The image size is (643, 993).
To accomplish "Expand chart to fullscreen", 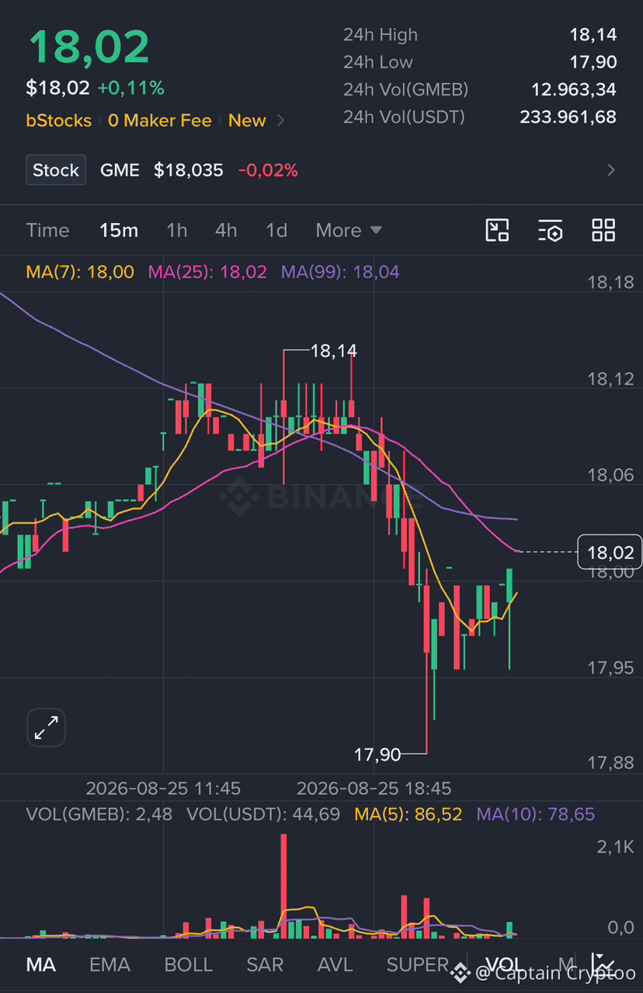I will coord(47,728).
